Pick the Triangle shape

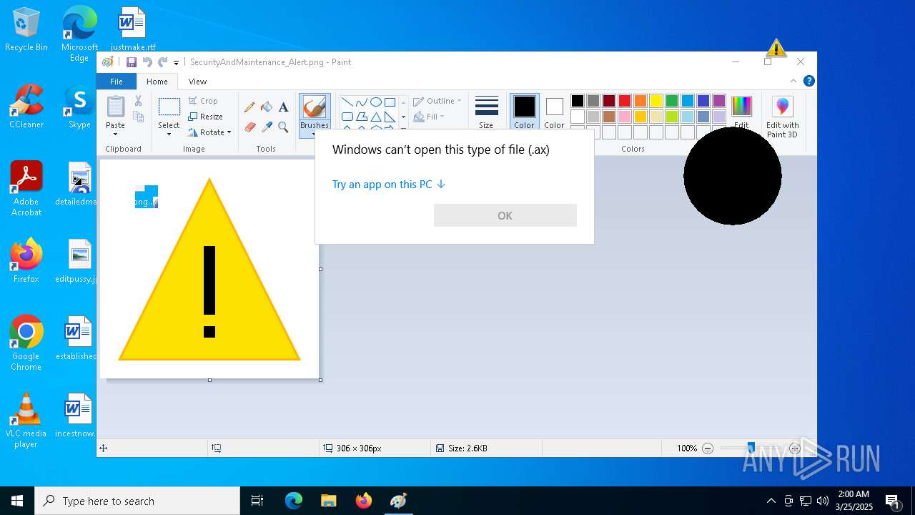click(375, 117)
